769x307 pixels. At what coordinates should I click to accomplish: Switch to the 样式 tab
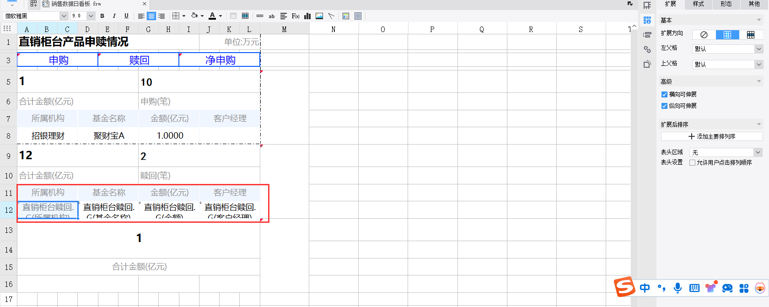coord(698,4)
